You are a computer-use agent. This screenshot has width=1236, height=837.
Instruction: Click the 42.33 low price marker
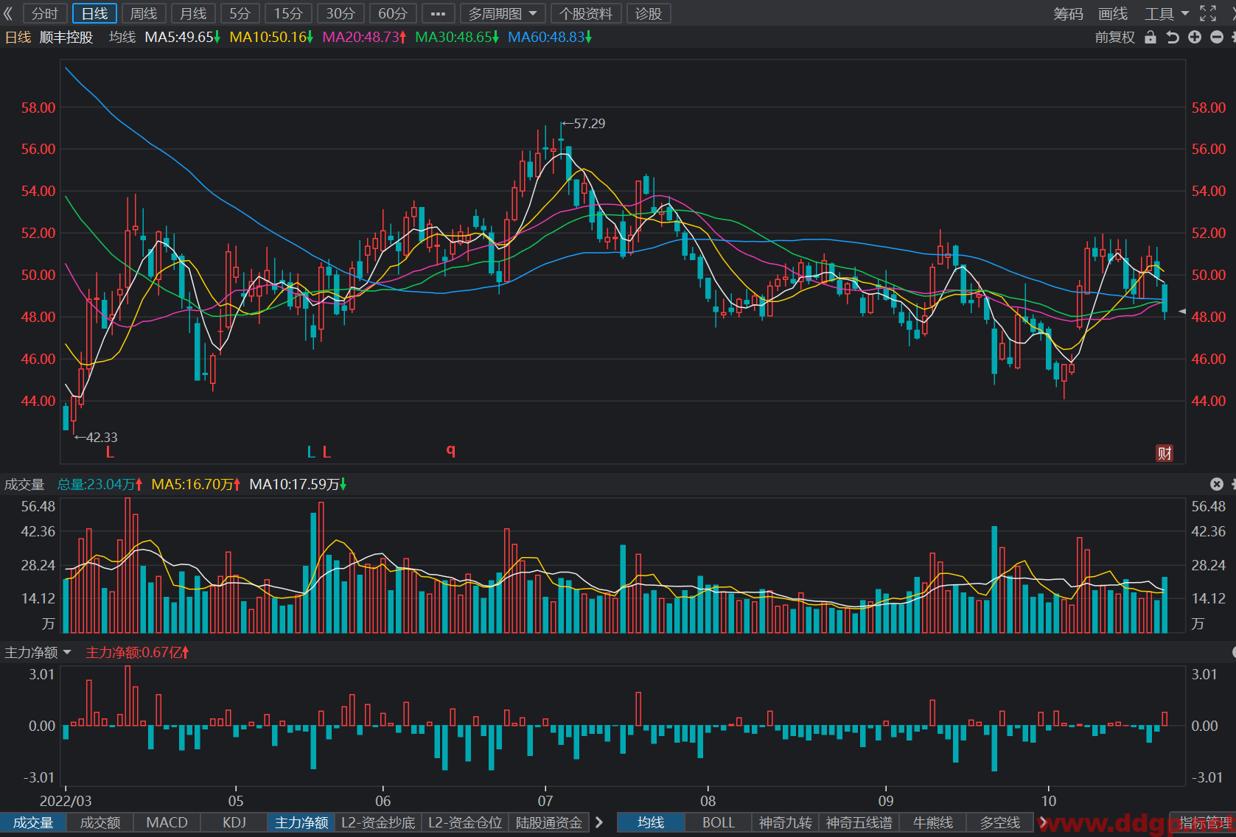[x=97, y=438]
